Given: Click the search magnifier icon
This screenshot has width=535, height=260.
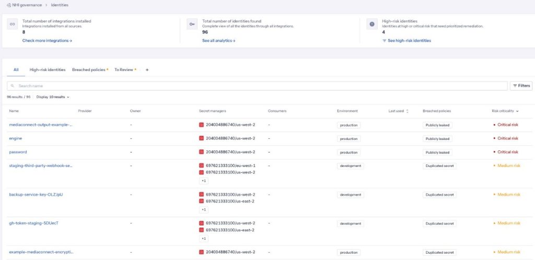Looking at the screenshot, I should [13, 86].
